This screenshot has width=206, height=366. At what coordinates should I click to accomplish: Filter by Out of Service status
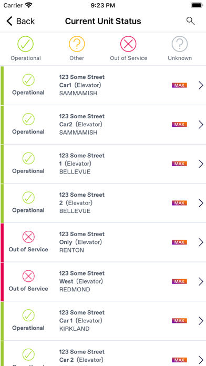129,44
